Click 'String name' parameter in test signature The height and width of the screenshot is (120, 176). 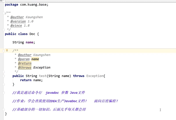point(59,76)
